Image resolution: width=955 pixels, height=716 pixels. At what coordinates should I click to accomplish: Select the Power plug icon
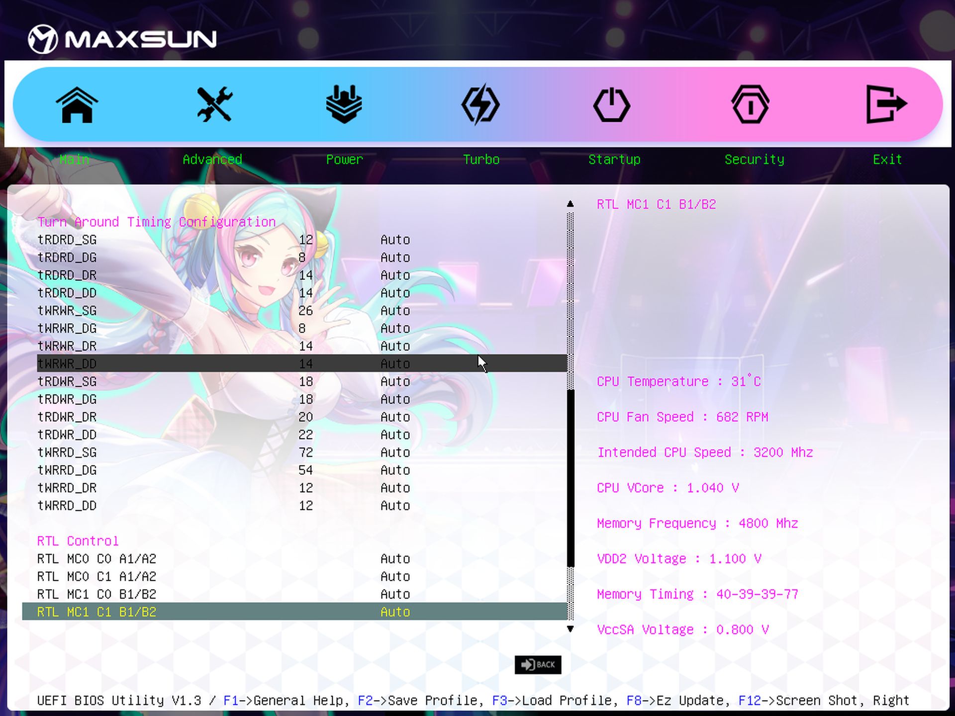point(344,104)
